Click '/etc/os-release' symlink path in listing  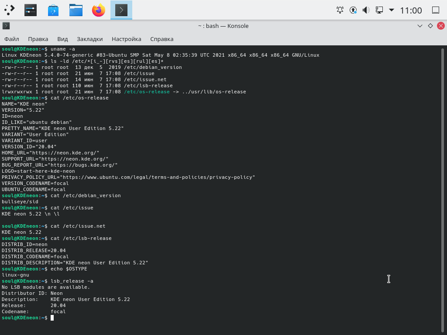click(147, 92)
